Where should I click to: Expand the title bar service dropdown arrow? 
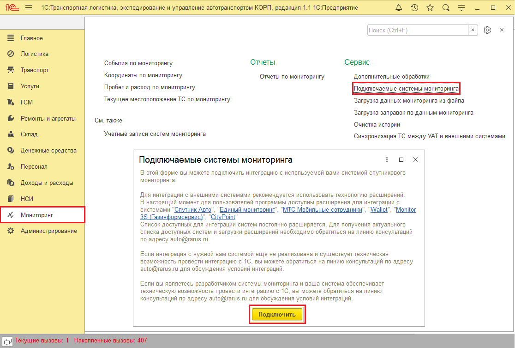click(x=461, y=8)
